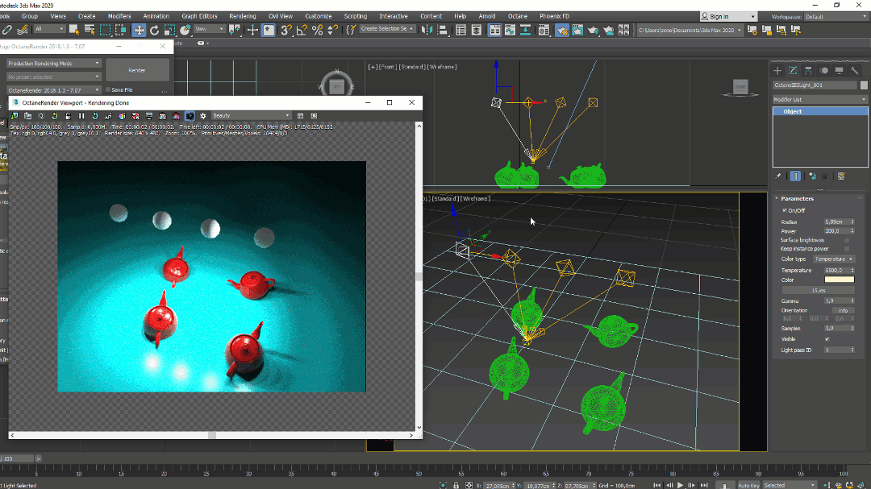Click the object color swatch beside name

pyautogui.click(x=864, y=85)
